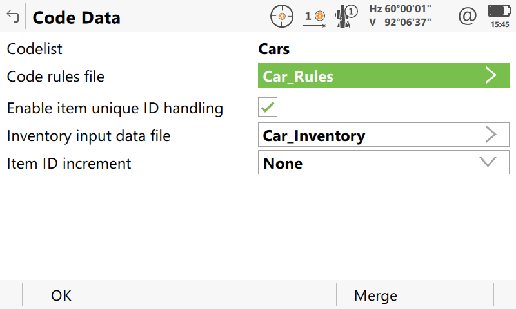516x309 pixels.
Task: Open the target aiming crosshair icon
Action: coord(281,16)
